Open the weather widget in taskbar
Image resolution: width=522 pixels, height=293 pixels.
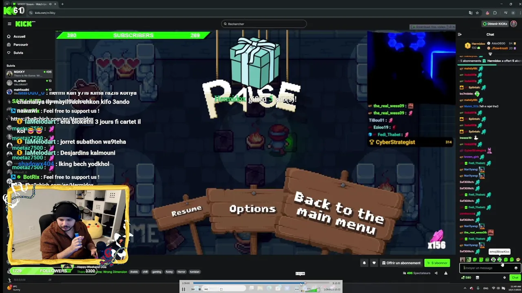[x=13, y=288]
